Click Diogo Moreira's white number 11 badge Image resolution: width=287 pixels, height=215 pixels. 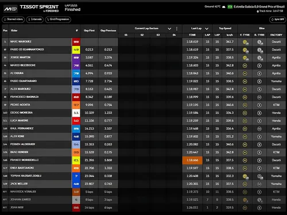pos(76,113)
